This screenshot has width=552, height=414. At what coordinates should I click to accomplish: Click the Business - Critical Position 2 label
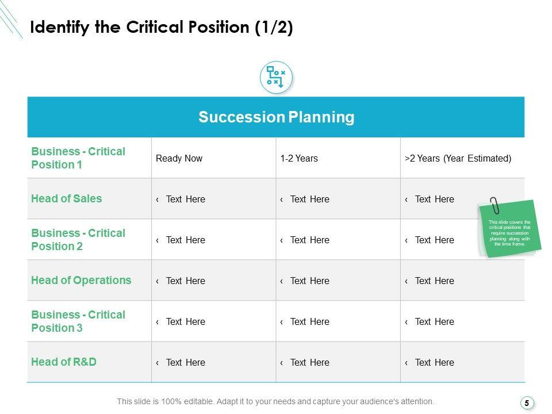pyautogui.click(x=78, y=240)
